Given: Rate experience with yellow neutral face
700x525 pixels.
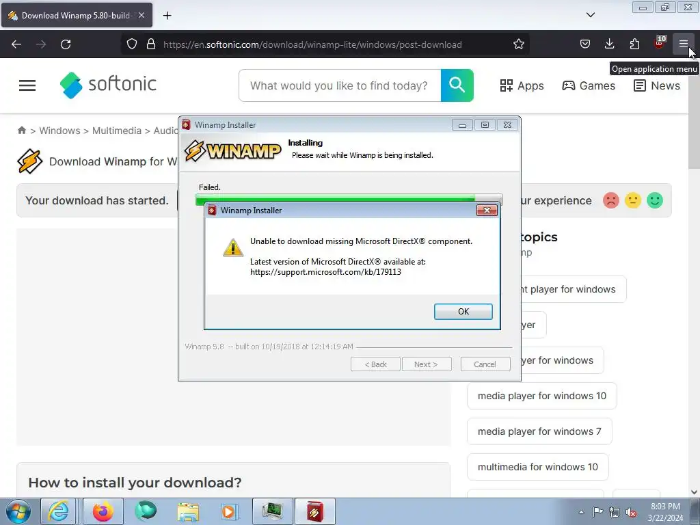Looking at the screenshot, I should click(x=632, y=200).
